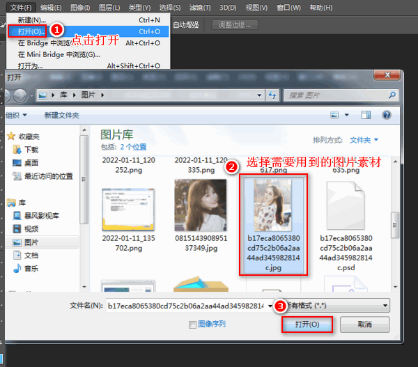Image resolution: width=418 pixels, height=367 pixels.
Task: Open the 帮助(H) menu
Action: click(321, 8)
